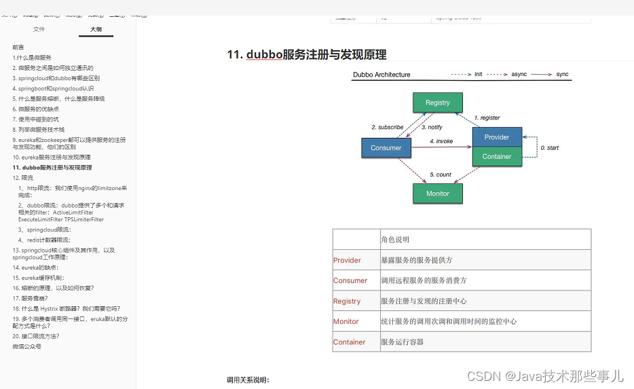The image size is (634, 389).
Task: Click the Registry box in diagram
Action: 438,103
